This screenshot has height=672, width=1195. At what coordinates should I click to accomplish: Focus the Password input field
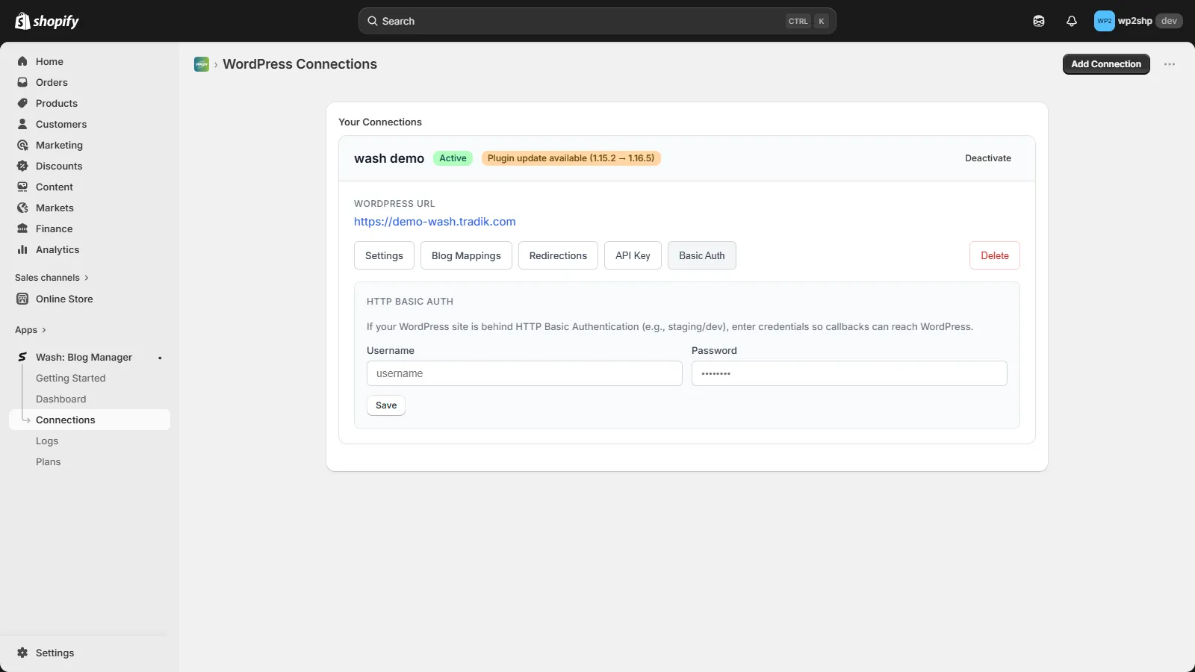[849, 373]
